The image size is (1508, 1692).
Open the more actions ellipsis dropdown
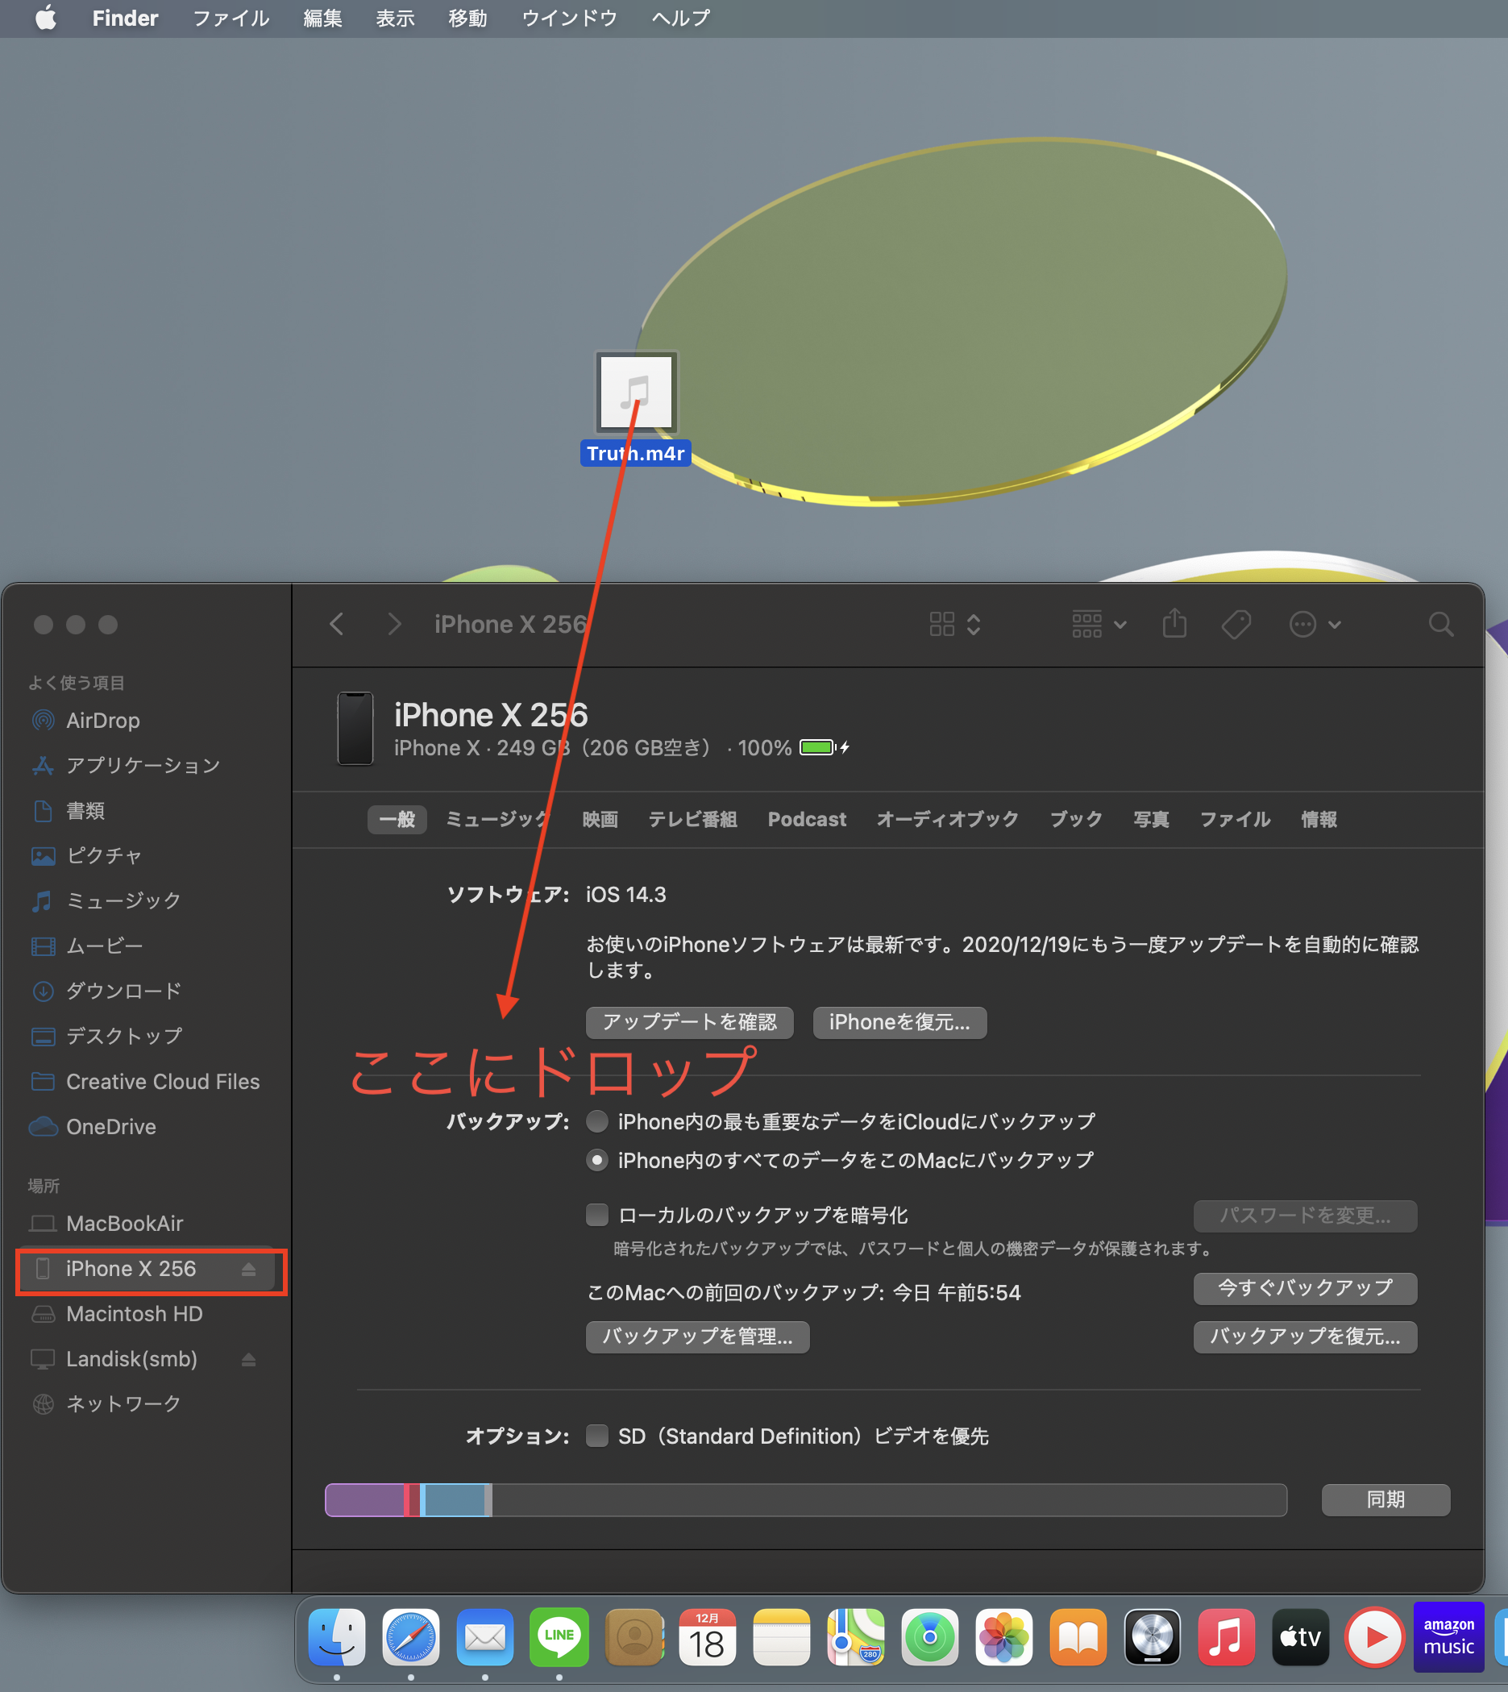[1314, 624]
